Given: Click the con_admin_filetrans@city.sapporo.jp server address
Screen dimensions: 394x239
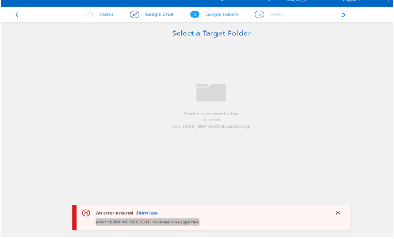Looking at the screenshot, I should click(211, 126).
